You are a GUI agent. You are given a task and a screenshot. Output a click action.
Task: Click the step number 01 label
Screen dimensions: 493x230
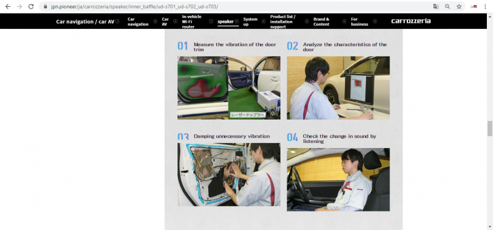(182, 46)
